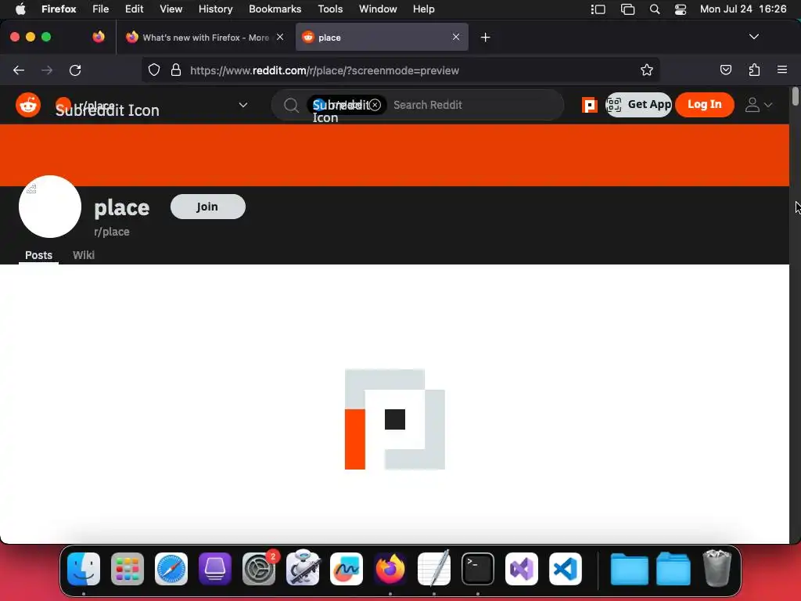Switch to the Wiki tab
Screen dimensions: 801x601
(x=84, y=255)
